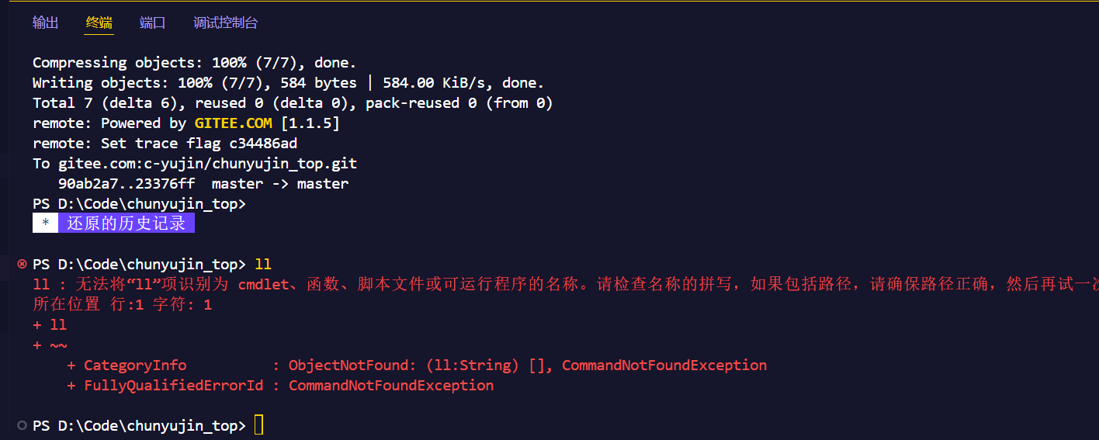Viewport: 1099px width, 440px height.
Task: Click the yellow ll command after the prompt
Action: 263,265
